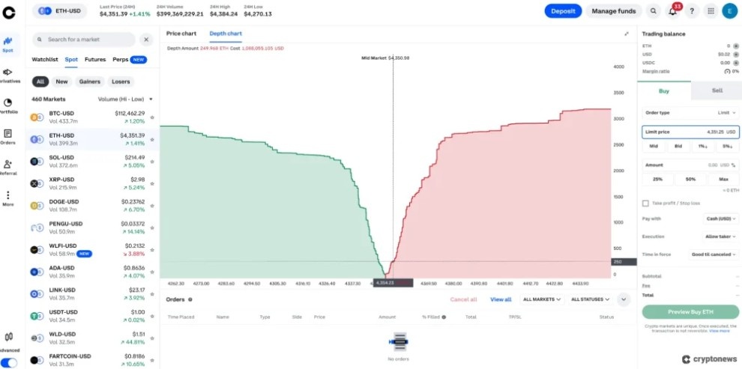Switch to the Sell side

pos(717,91)
